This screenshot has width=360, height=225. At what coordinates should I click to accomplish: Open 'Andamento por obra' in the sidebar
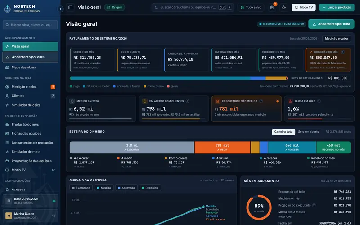point(30,57)
